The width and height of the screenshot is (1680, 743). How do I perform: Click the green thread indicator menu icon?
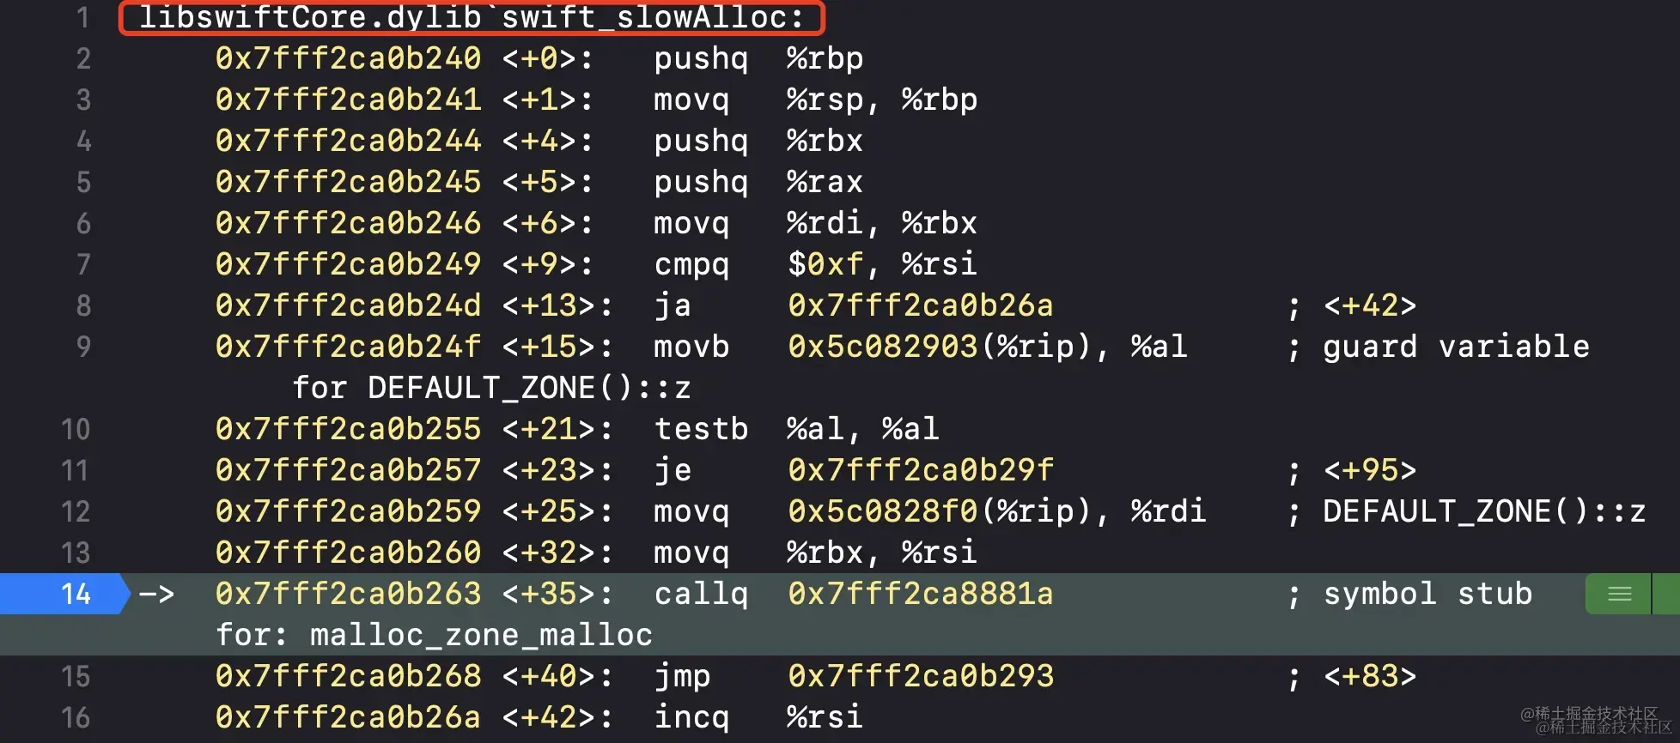pyautogui.click(x=1619, y=594)
